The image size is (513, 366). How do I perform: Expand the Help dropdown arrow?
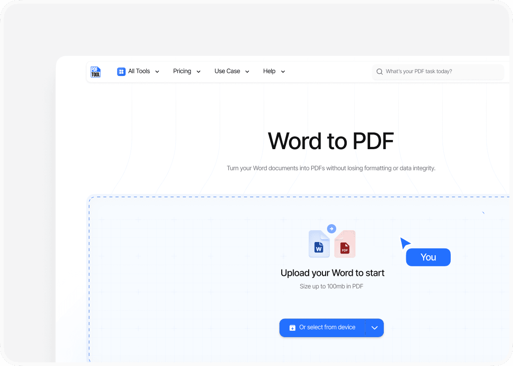(283, 72)
